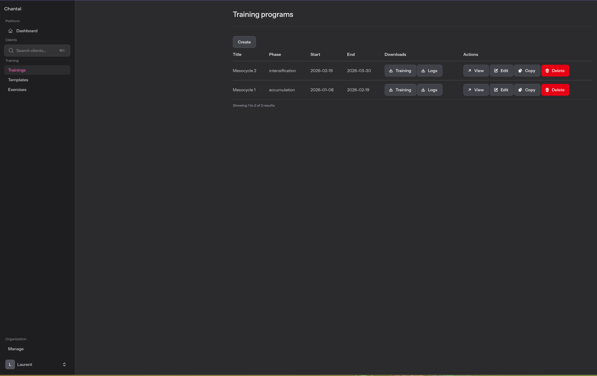The height and width of the screenshot is (376, 597).
Task: Click the Mesocycle 2 title cell
Action: coord(245,71)
